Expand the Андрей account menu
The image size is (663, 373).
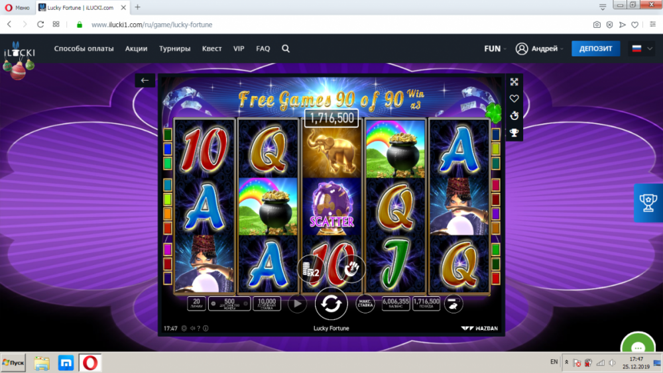point(540,48)
